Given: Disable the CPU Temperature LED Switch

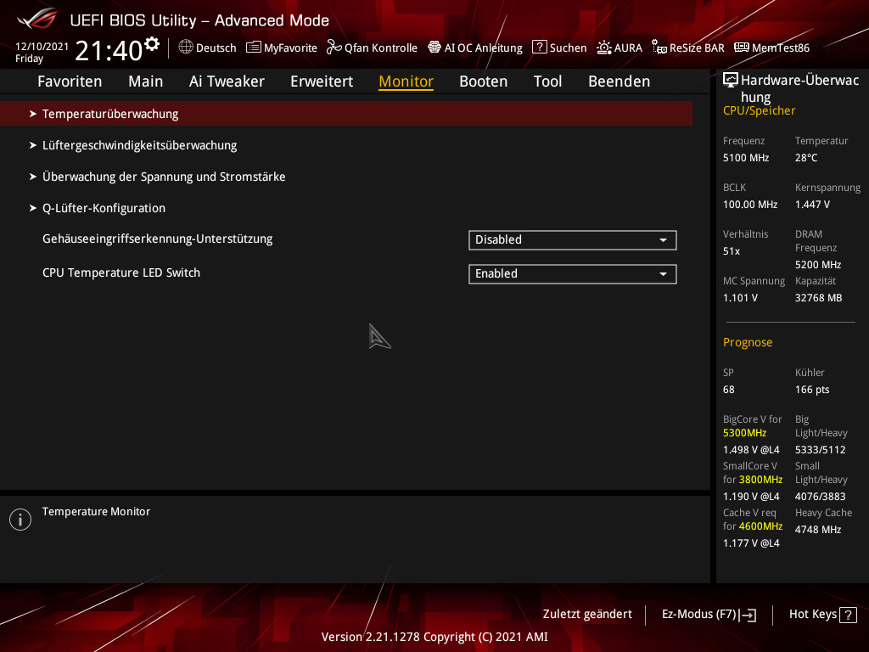Looking at the screenshot, I should [x=572, y=273].
